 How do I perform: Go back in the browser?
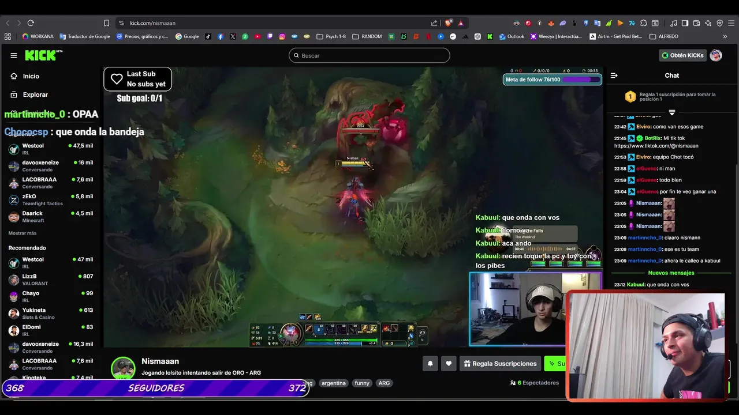8,23
